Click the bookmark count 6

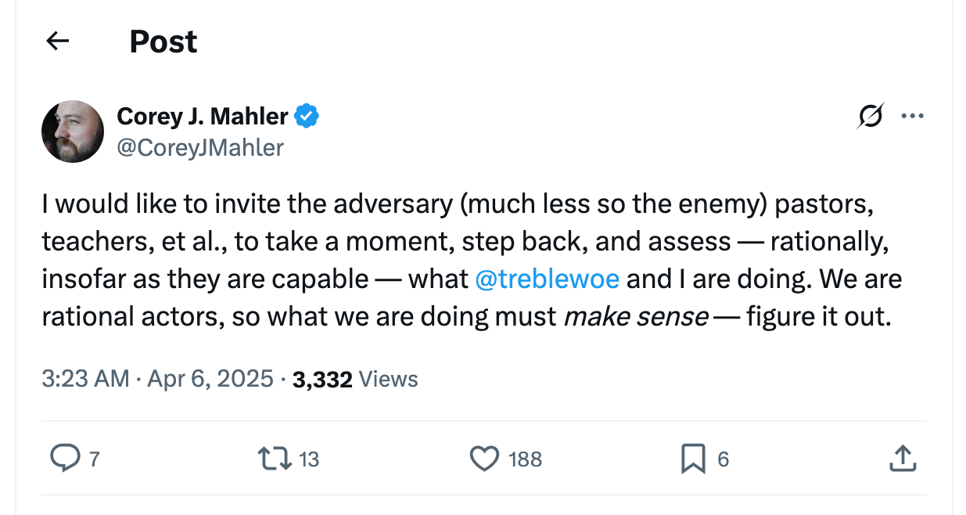[723, 459]
